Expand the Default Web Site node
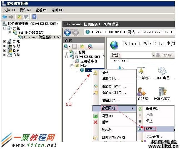The height and width of the screenshot is (150, 180). pos(77,70)
